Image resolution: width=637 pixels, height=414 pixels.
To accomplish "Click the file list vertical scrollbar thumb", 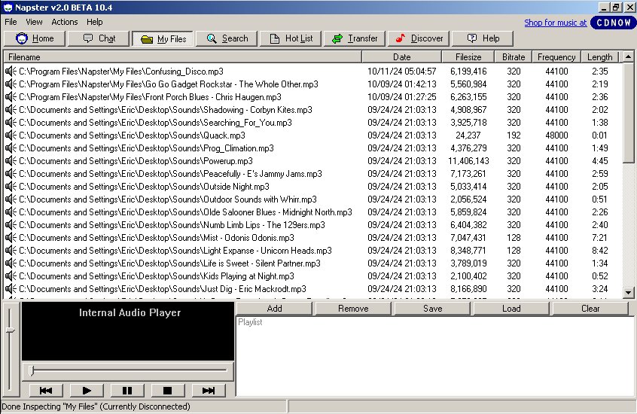I will [628, 113].
